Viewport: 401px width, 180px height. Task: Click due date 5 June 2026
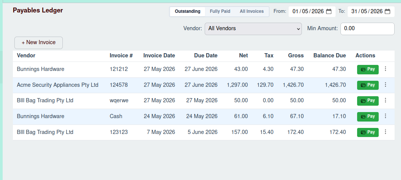(202, 132)
